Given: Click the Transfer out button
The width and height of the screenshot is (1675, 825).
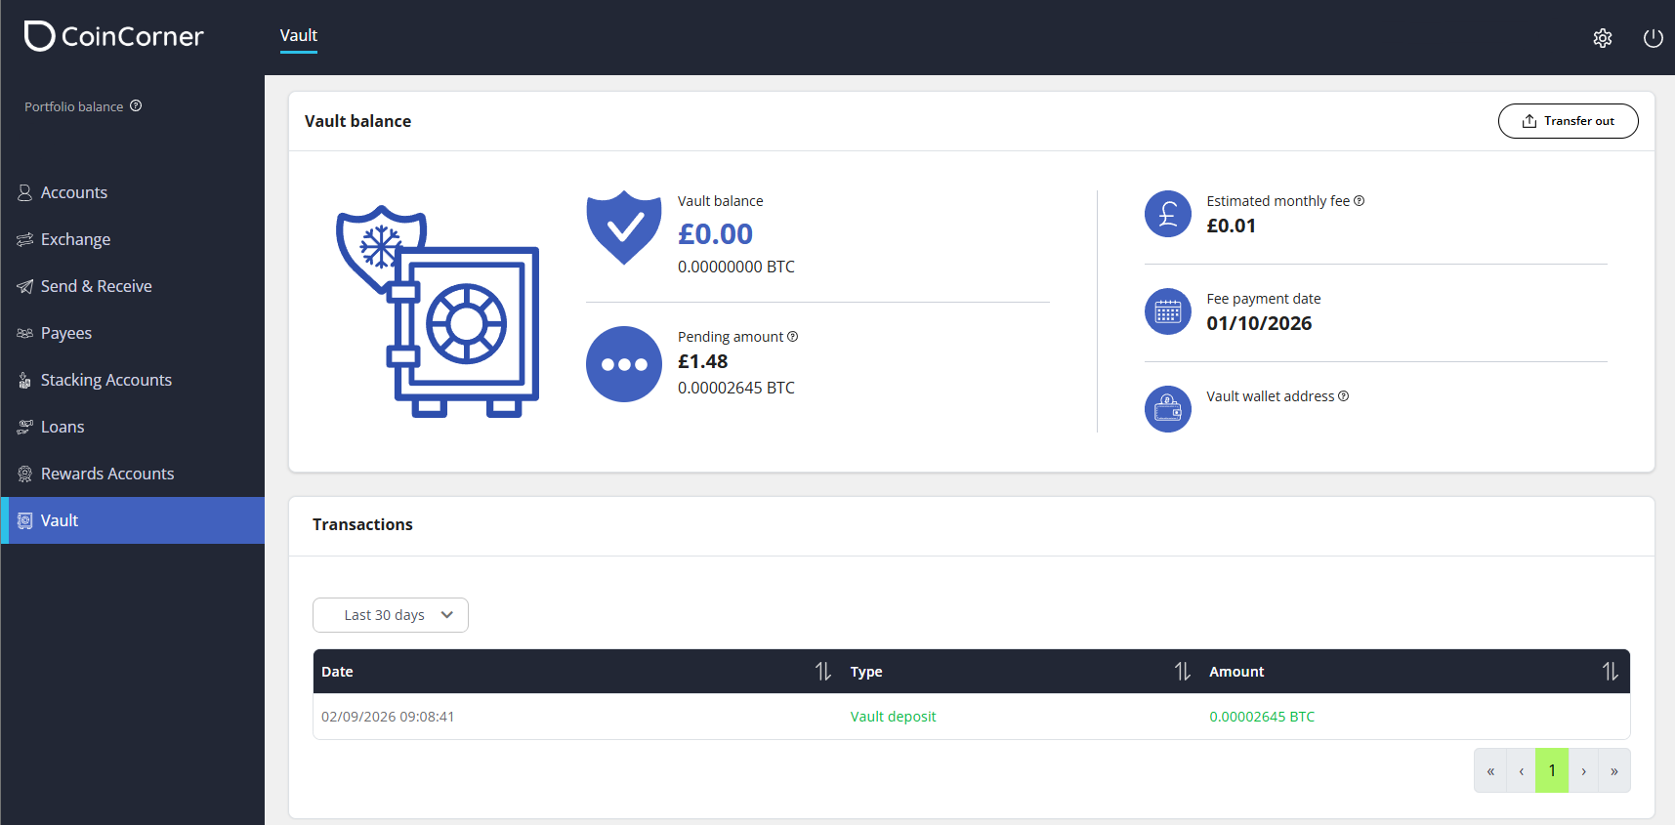Looking at the screenshot, I should (1568, 121).
